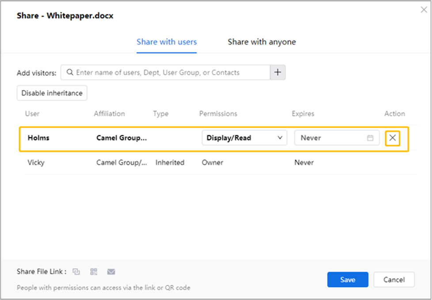Send the share link by email icon
432x300 pixels.
tap(111, 272)
